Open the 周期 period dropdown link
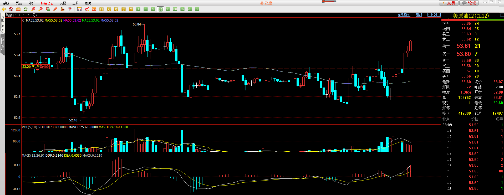 tap(419, 15)
